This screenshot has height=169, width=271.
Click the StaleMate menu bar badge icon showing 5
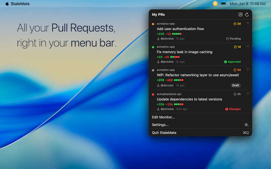point(215,3)
